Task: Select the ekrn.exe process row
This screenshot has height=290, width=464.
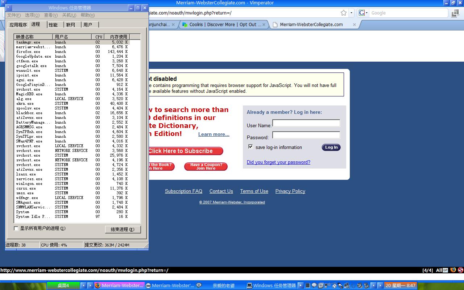Action: pyautogui.click(x=72, y=104)
